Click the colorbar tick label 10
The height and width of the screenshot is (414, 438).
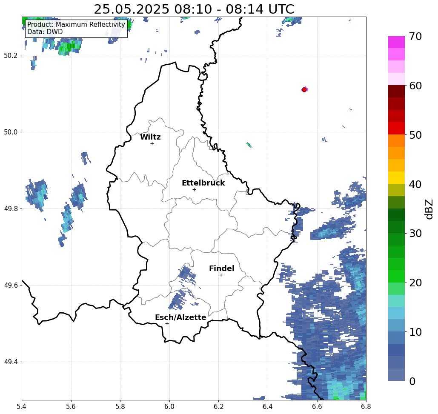[x=415, y=331]
